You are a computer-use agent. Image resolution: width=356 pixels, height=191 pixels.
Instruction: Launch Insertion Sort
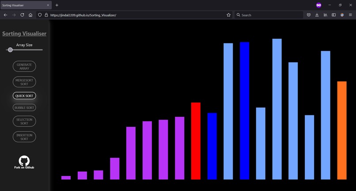(24, 137)
